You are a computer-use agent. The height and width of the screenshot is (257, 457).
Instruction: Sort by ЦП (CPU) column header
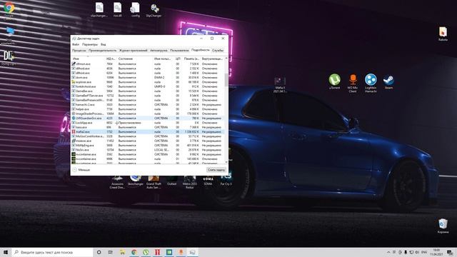point(178,59)
